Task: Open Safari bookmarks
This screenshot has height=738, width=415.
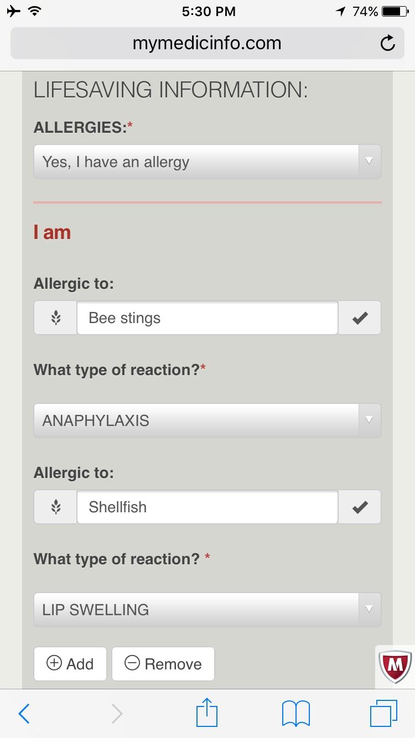Action: 296,714
